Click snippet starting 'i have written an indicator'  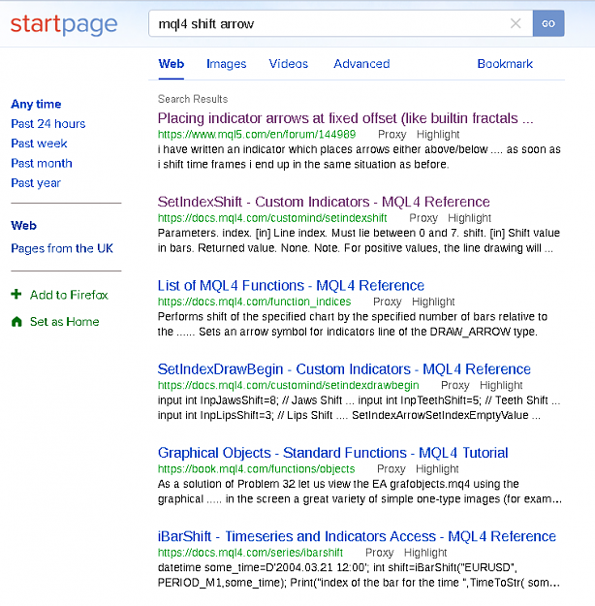tap(360, 157)
